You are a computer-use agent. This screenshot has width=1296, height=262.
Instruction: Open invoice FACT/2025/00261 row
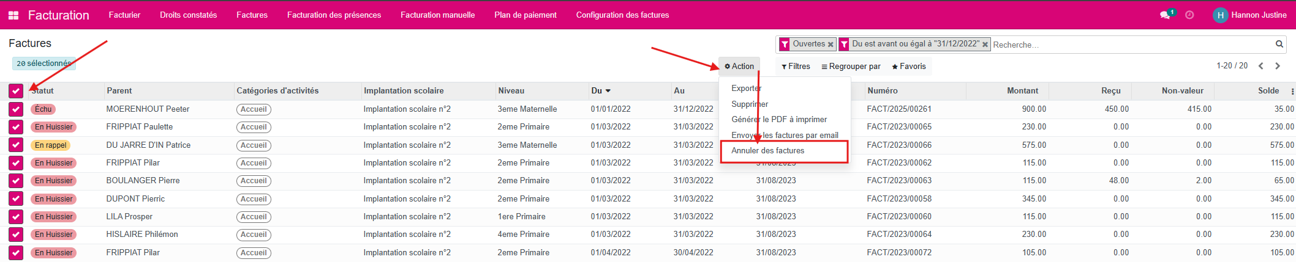coord(899,109)
